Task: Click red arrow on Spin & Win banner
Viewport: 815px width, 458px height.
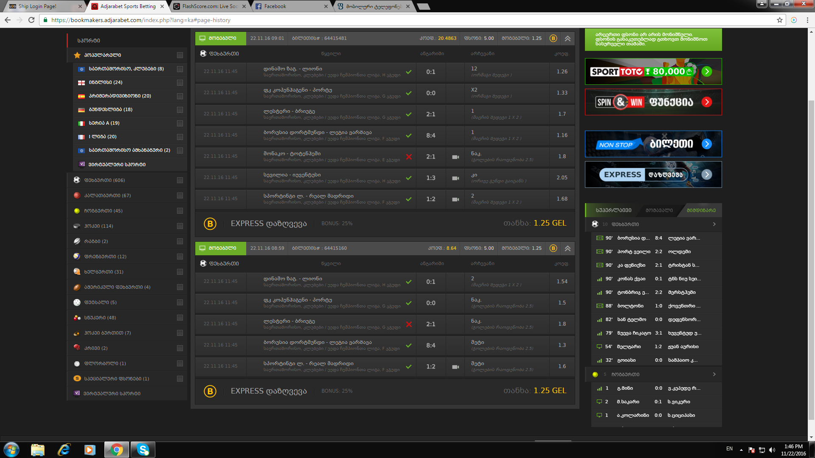Action: (x=707, y=102)
